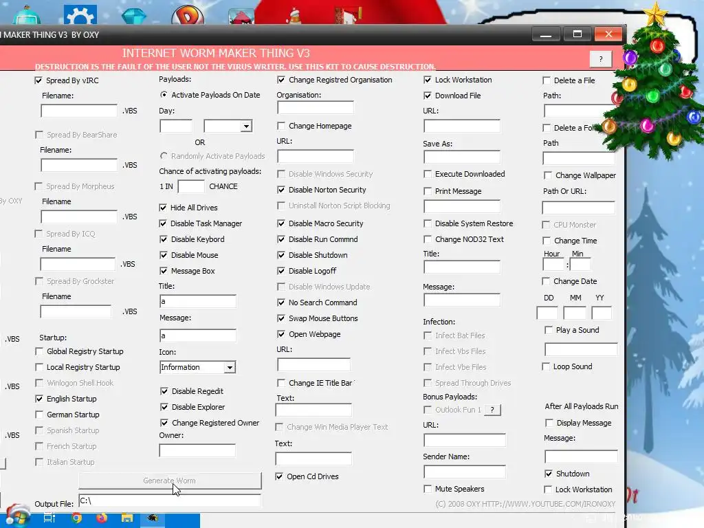Uncheck Lock Workstation at top
704x528 pixels.
[x=428, y=80]
